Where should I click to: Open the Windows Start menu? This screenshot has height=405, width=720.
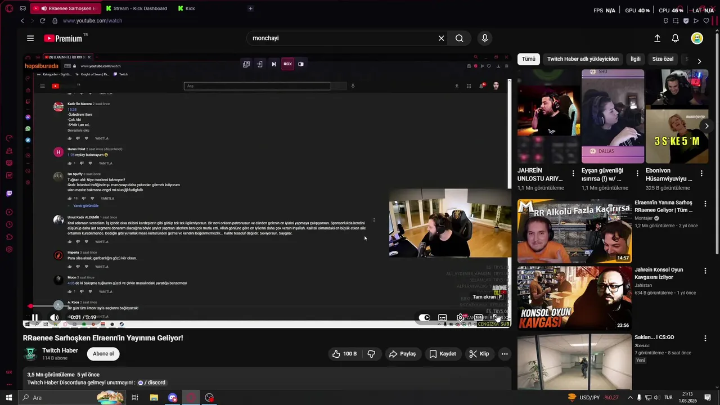8,398
